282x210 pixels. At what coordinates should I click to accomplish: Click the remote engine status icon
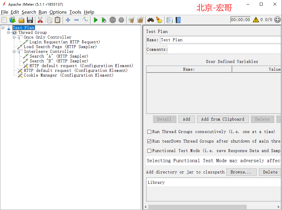tap(278, 20)
